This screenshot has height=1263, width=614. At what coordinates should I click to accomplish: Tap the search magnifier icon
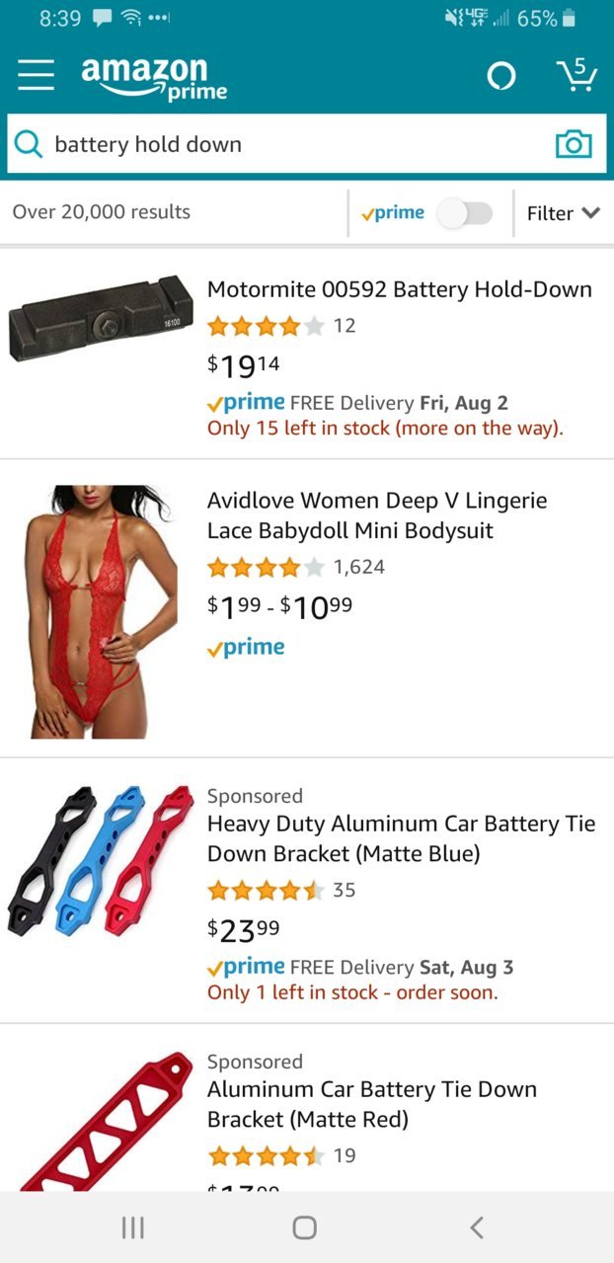coord(30,145)
